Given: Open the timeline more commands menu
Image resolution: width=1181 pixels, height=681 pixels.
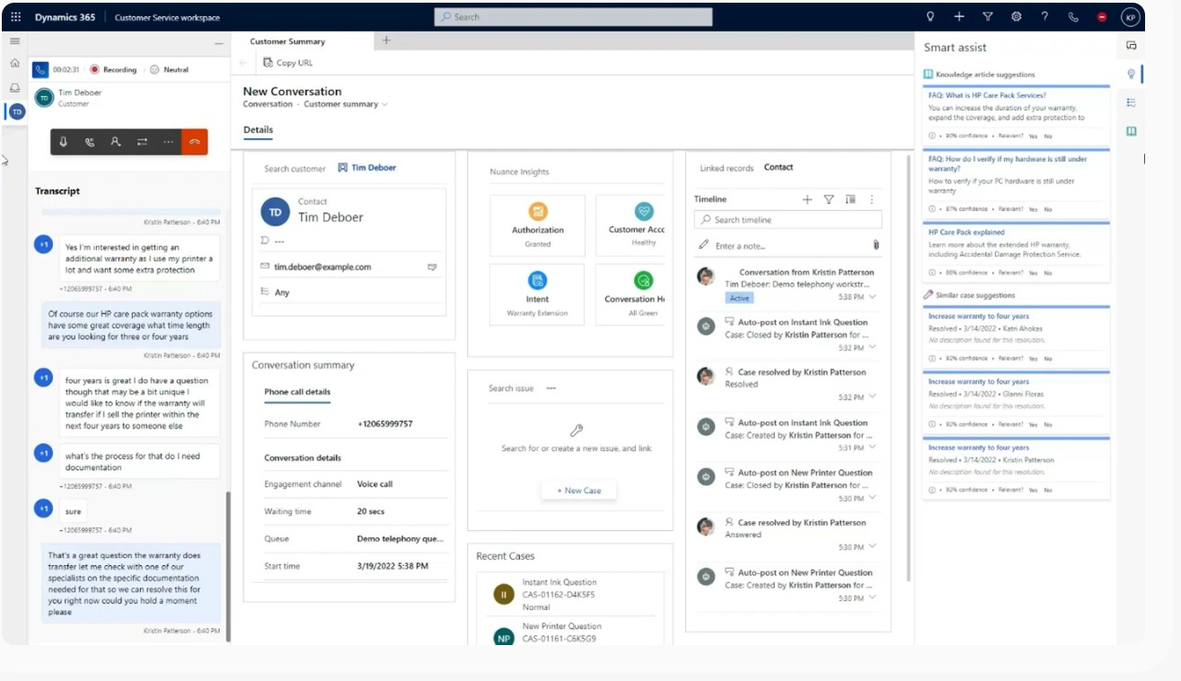Looking at the screenshot, I should (871, 199).
